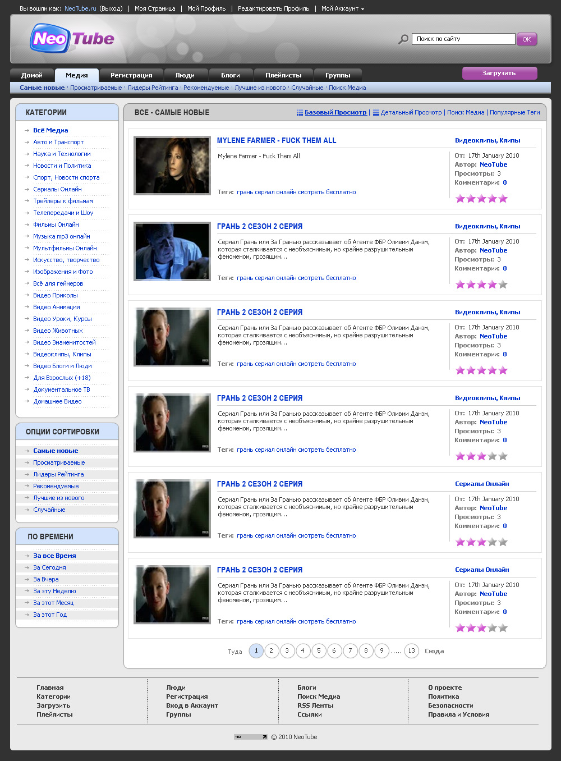This screenshot has width=561, height=761.
Task: Open the Блоги tab
Action: tap(231, 75)
